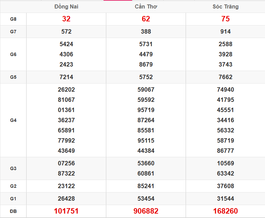This screenshot has height=218, width=265.
Task: Open the Cần Thơ province header
Action: coord(146,7)
